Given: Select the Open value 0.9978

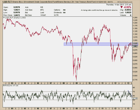Looking at the screenshot, I should pos(17,7).
